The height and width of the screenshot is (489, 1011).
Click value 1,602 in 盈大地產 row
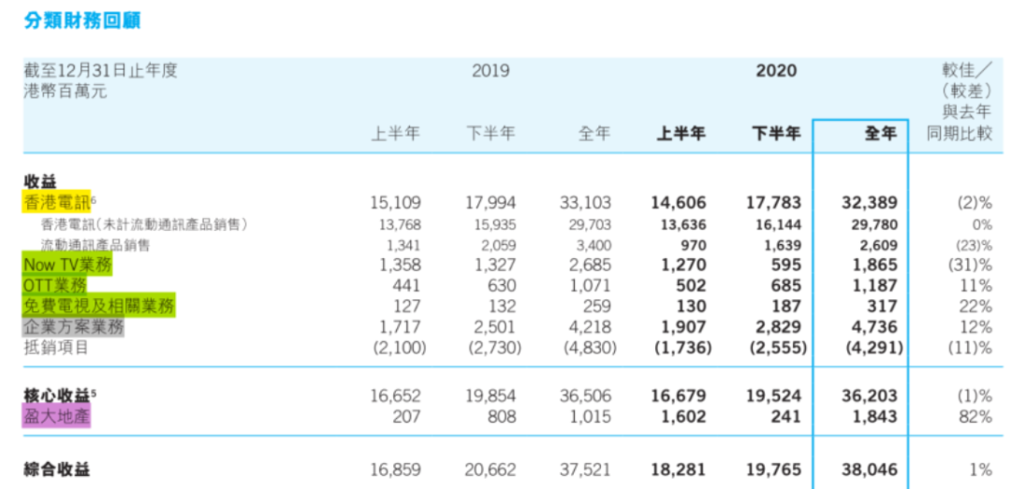[683, 417]
